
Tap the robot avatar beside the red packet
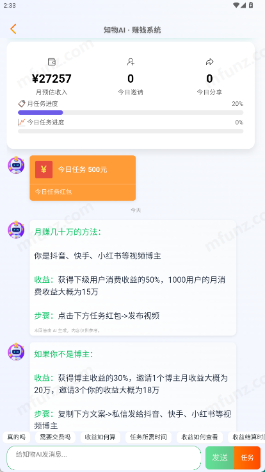[x=16, y=165]
